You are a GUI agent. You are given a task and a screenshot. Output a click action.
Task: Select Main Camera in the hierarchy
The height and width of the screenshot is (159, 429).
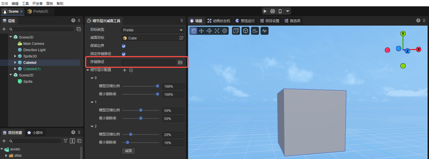33,44
